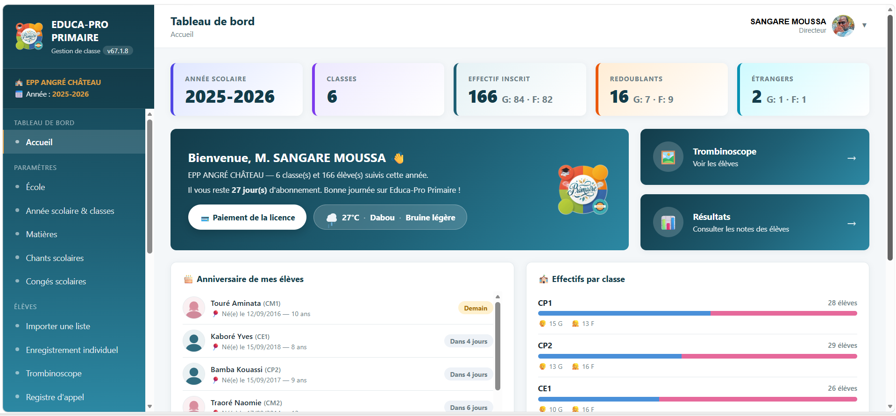Click birthday list scroll up arrow
The image size is (896, 416).
(498, 297)
